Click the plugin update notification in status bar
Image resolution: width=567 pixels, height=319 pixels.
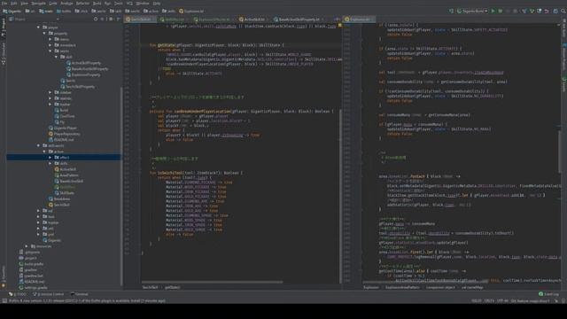pyautogui.click(x=87, y=300)
